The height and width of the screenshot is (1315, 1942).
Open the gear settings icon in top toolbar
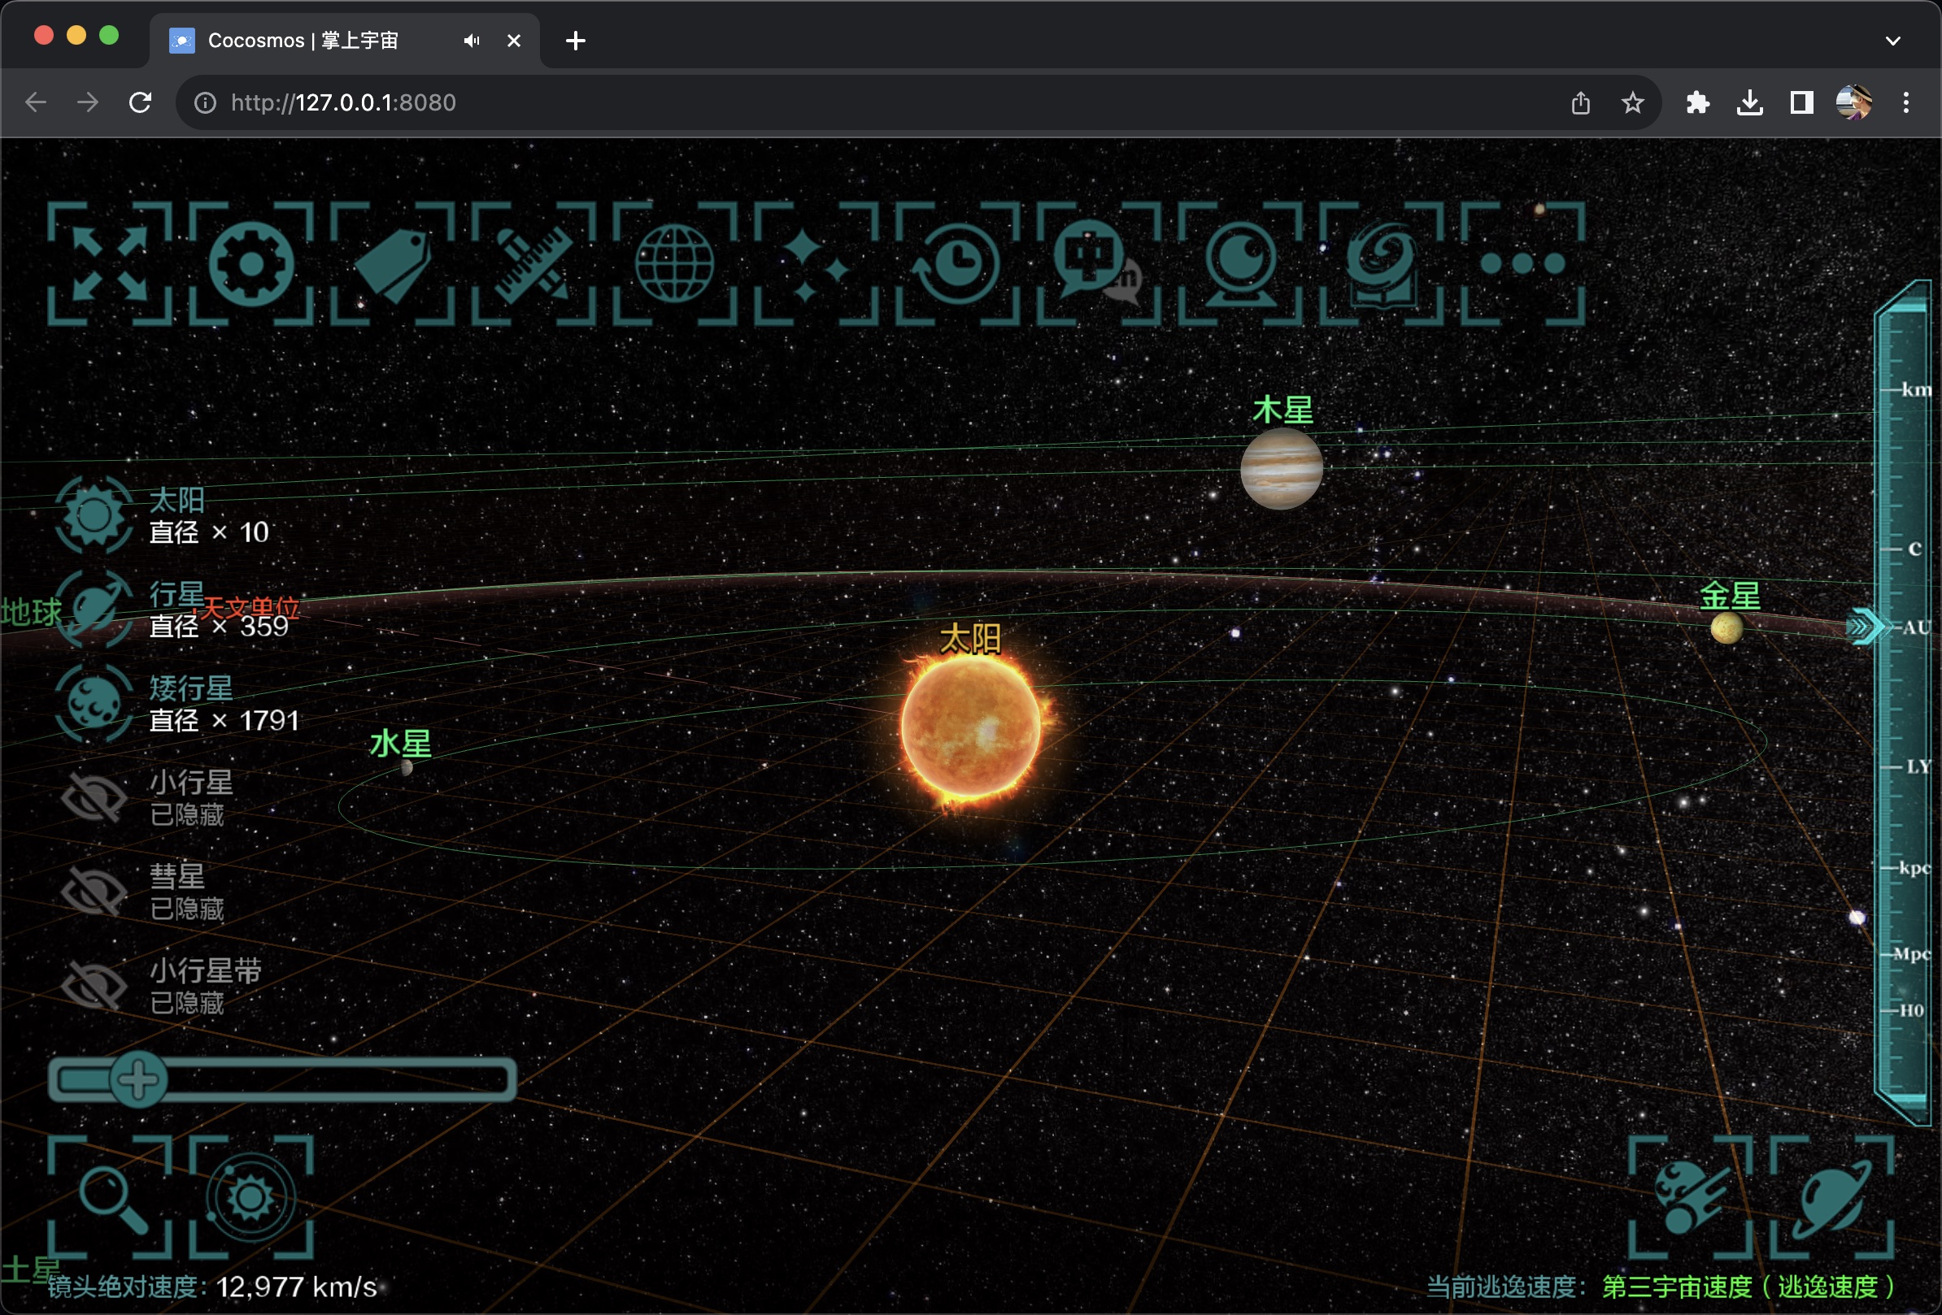pos(250,263)
